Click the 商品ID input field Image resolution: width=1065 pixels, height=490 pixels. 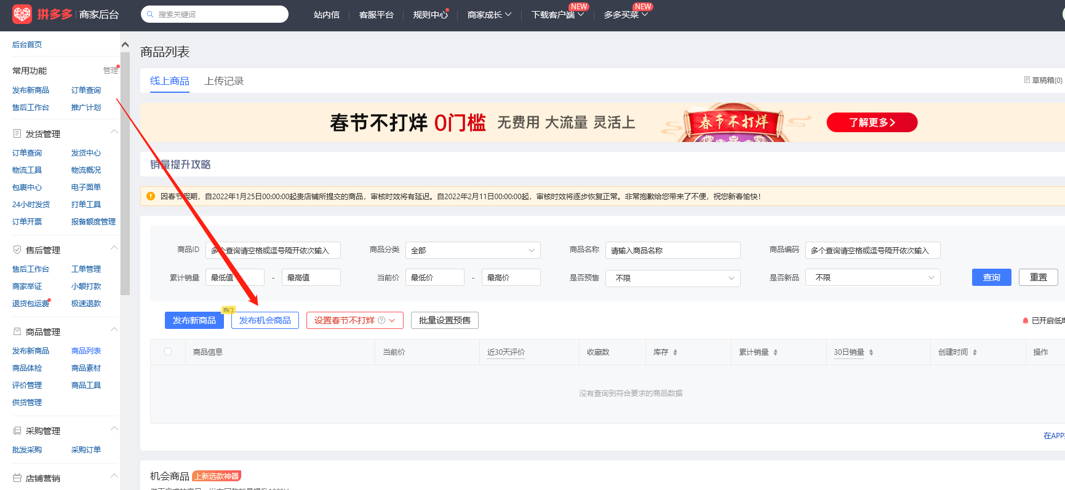(273, 250)
